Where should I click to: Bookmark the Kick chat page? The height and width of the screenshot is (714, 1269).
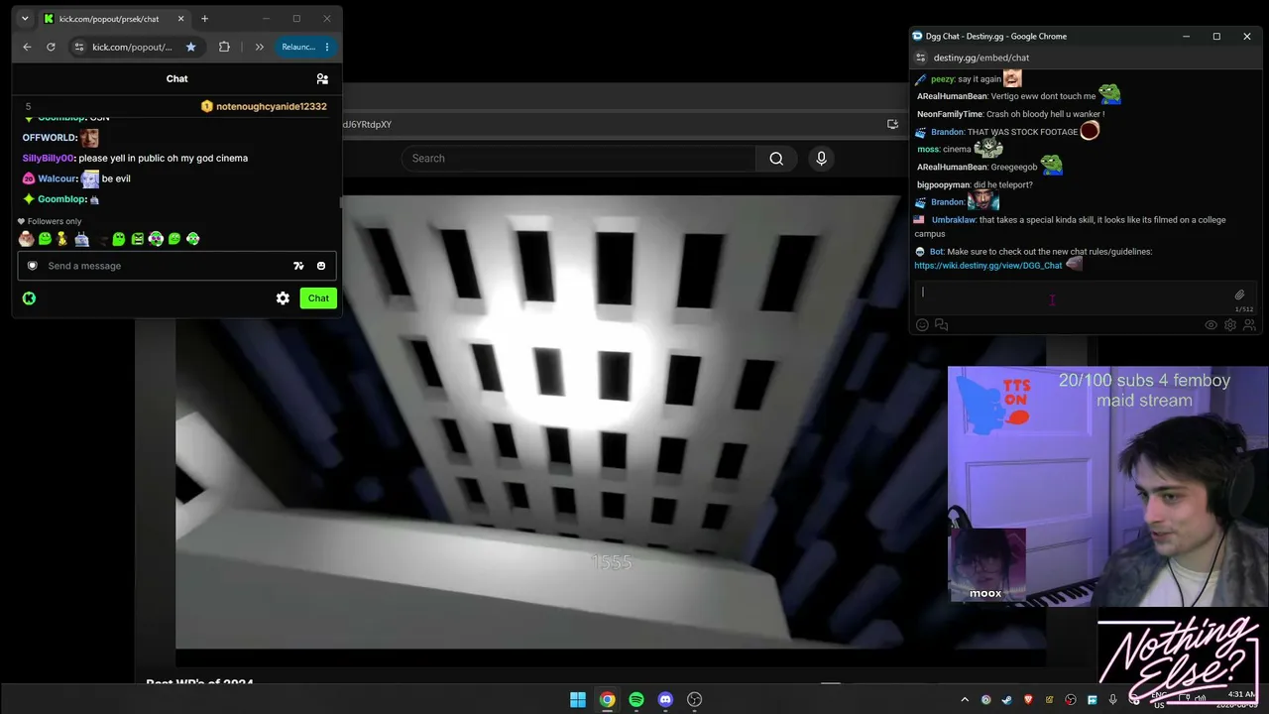[x=190, y=47]
